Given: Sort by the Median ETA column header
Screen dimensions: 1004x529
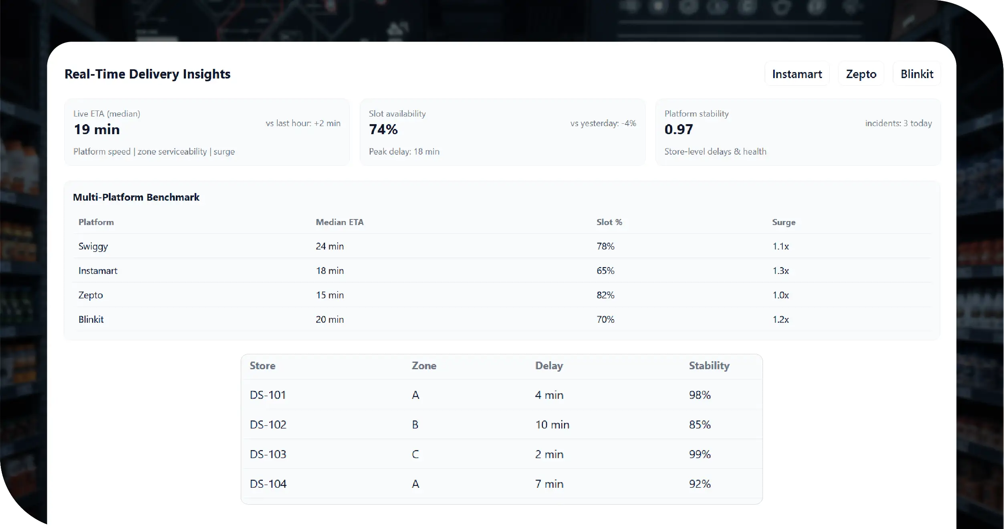Looking at the screenshot, I should click(339, 222).
